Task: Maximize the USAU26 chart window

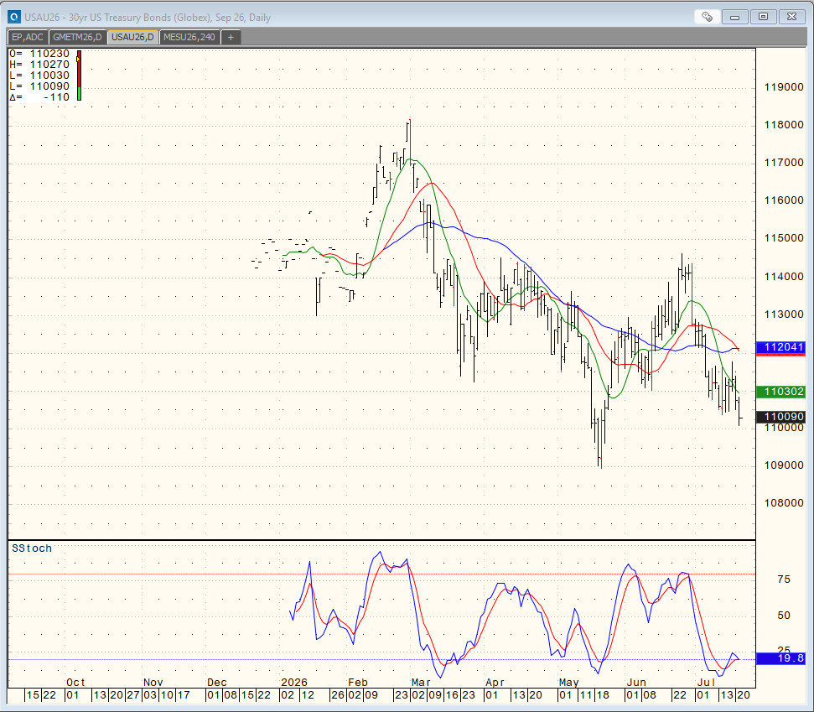Action: pyautogui.click(x=763, y=17)
